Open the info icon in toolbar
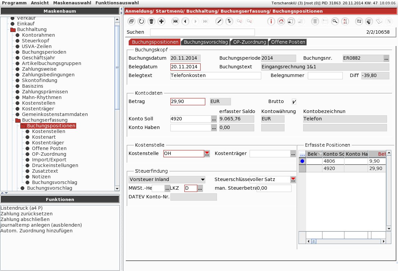This screenshot has height=271, width=398. coord(271,21)
